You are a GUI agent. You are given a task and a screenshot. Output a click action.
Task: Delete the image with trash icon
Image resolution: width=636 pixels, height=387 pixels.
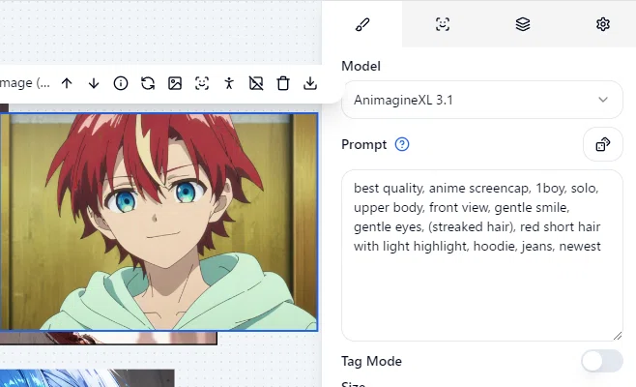coord(283,83)
